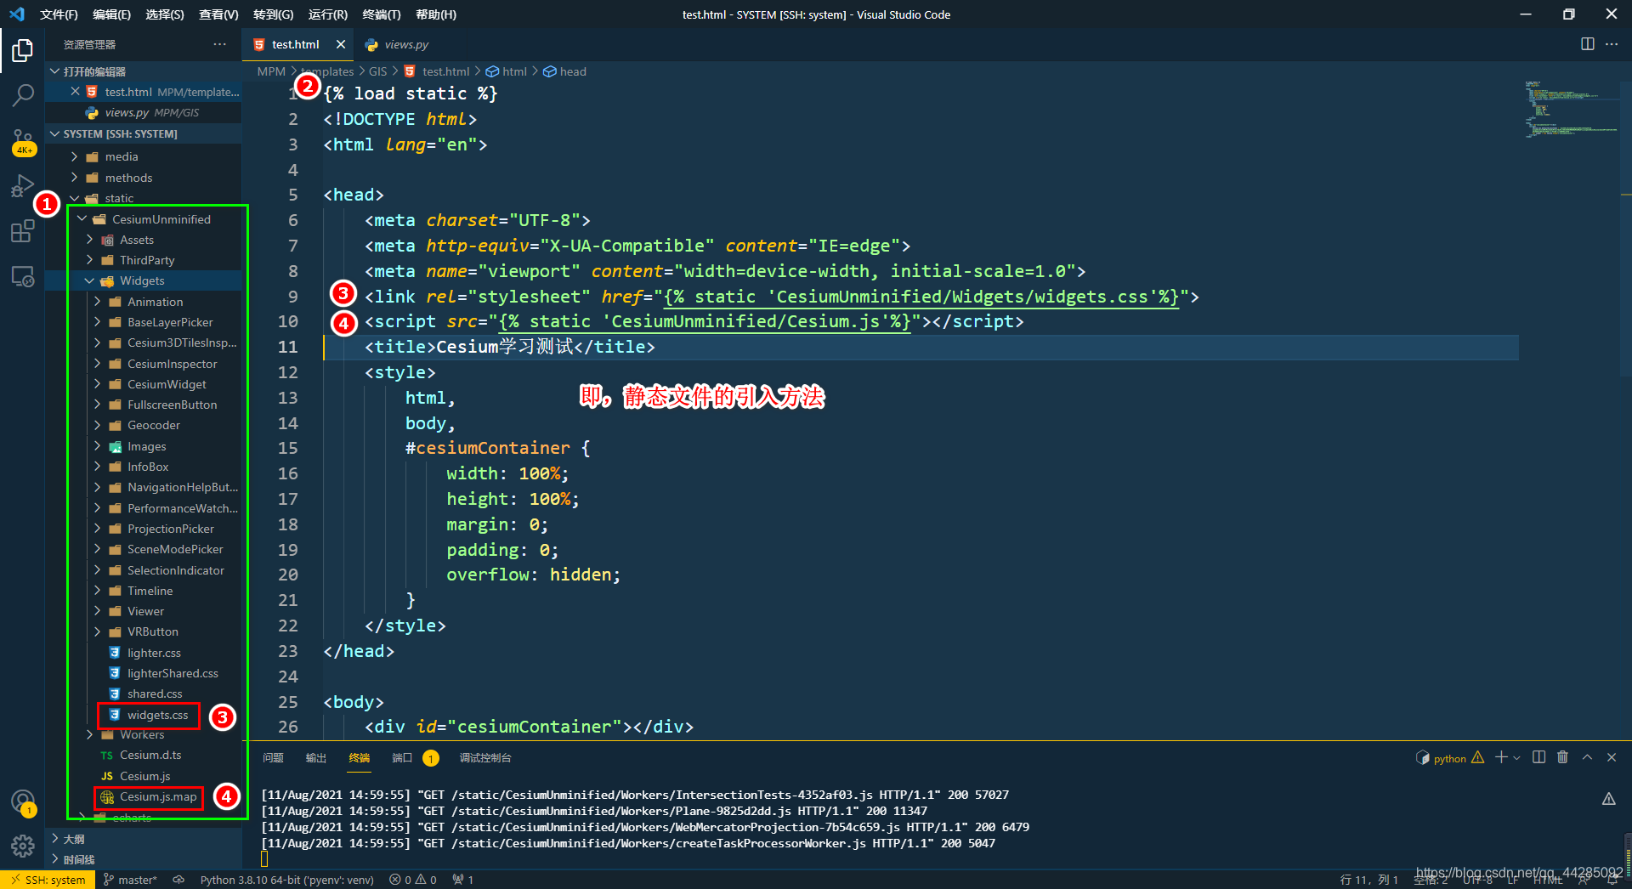The height and width of the screenshot is (889, 1632).
Task: Select Python 3.8.10 interpreter in status bar
Action: pyautogui.click(x=286, y=880)
